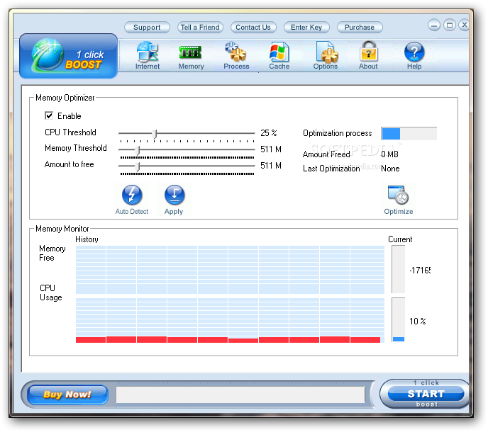Click the Optimization process progress bar
The height and width of the screenshot is (432, 488).
409,133
